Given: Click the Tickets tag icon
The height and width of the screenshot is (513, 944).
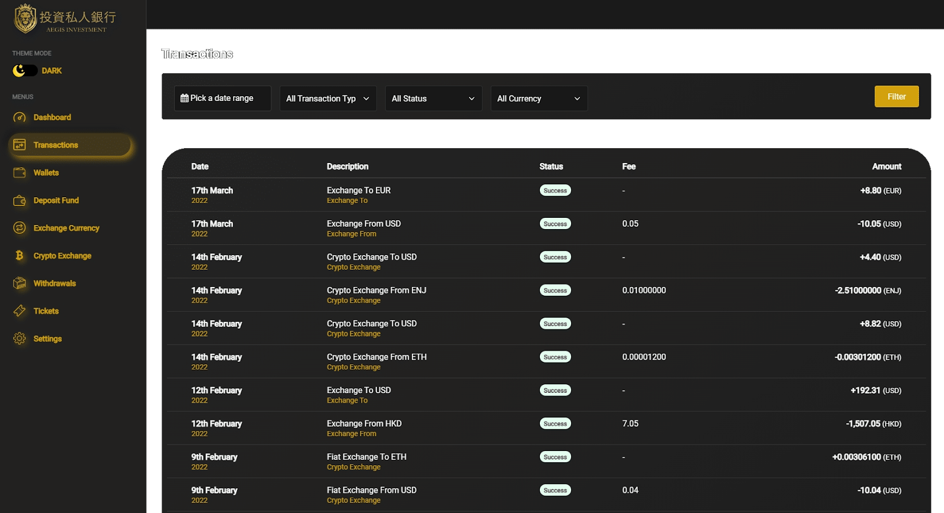Looking at the screenshot, I should (x=19, y=311).
